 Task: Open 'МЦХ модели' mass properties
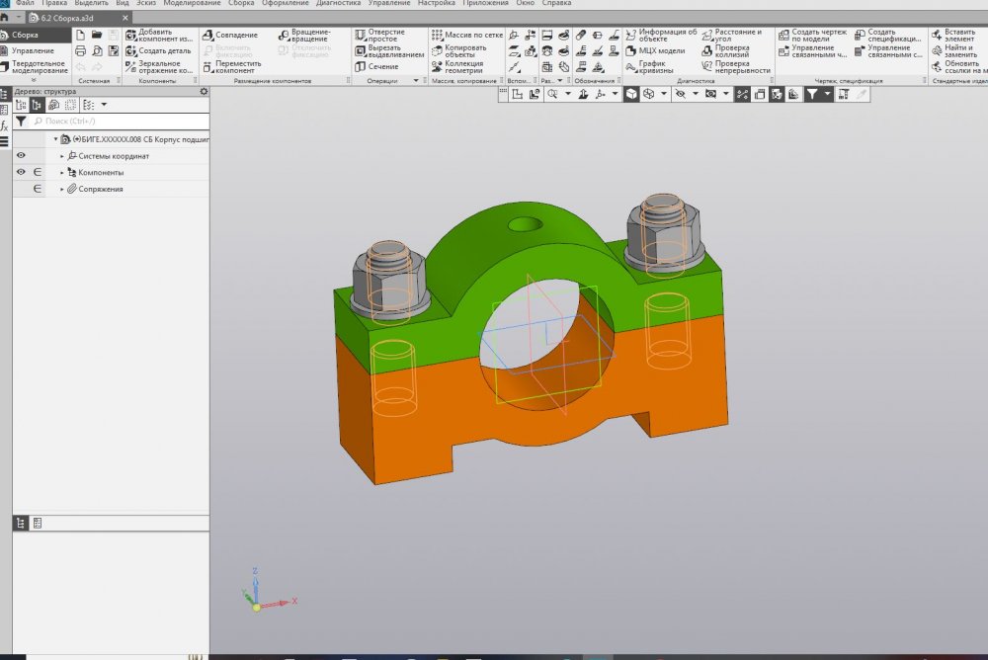(630, 50)
